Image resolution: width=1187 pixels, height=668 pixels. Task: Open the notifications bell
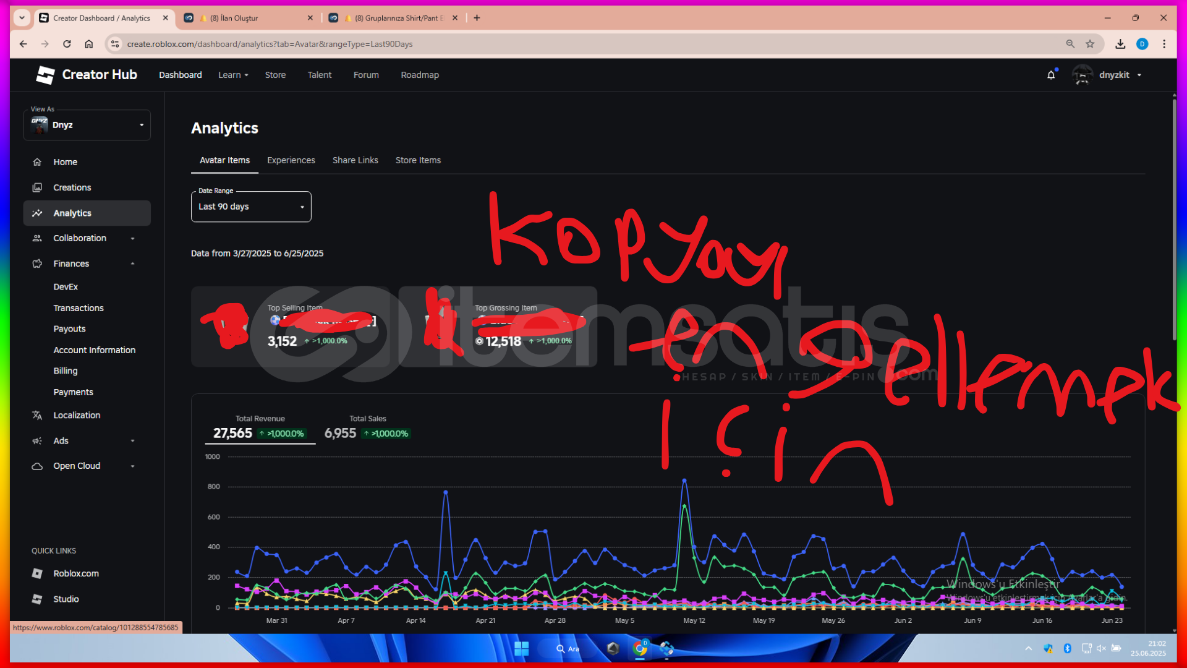[1051, 75]
